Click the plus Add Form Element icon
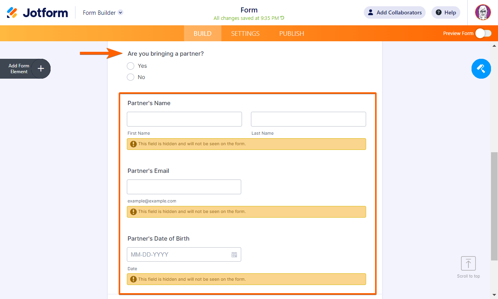Screen dimensions: 498x299 41,69
